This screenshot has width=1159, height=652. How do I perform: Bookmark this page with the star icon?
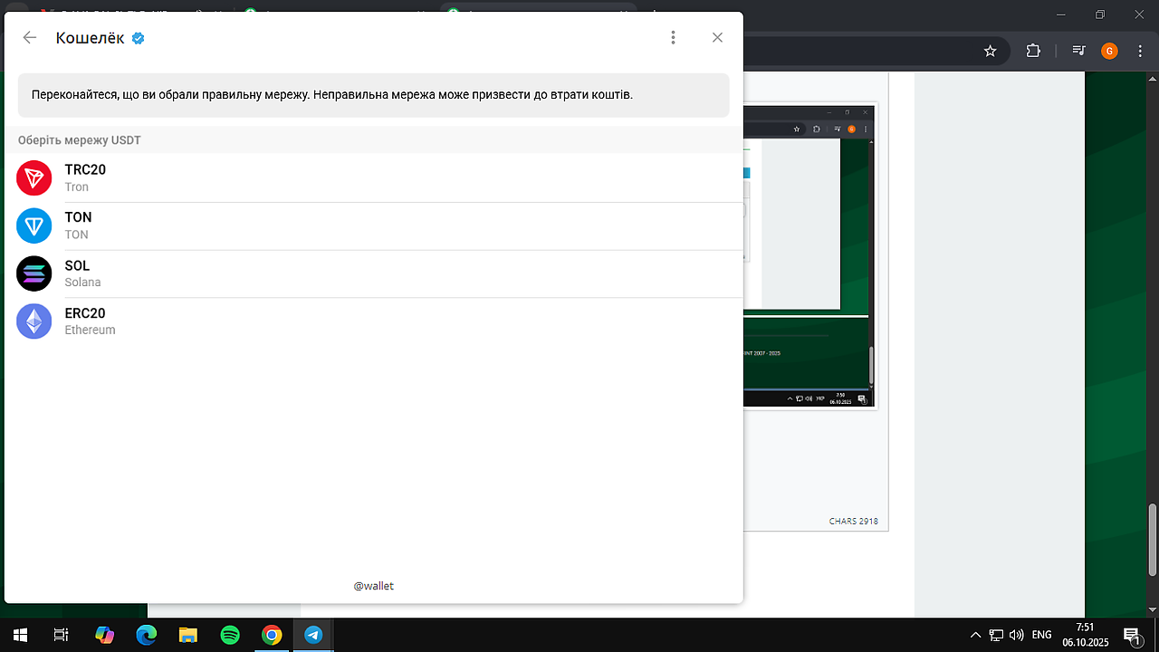[991, 51]
